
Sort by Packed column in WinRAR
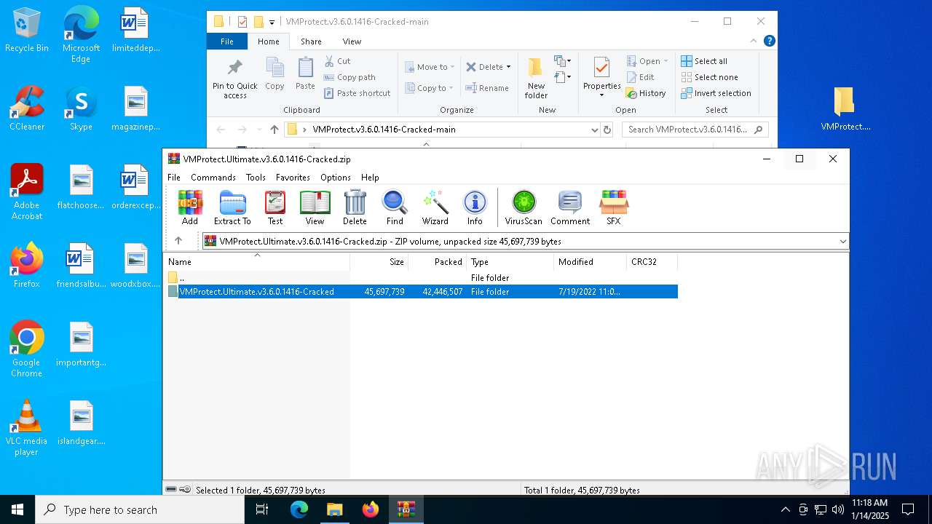438,261
